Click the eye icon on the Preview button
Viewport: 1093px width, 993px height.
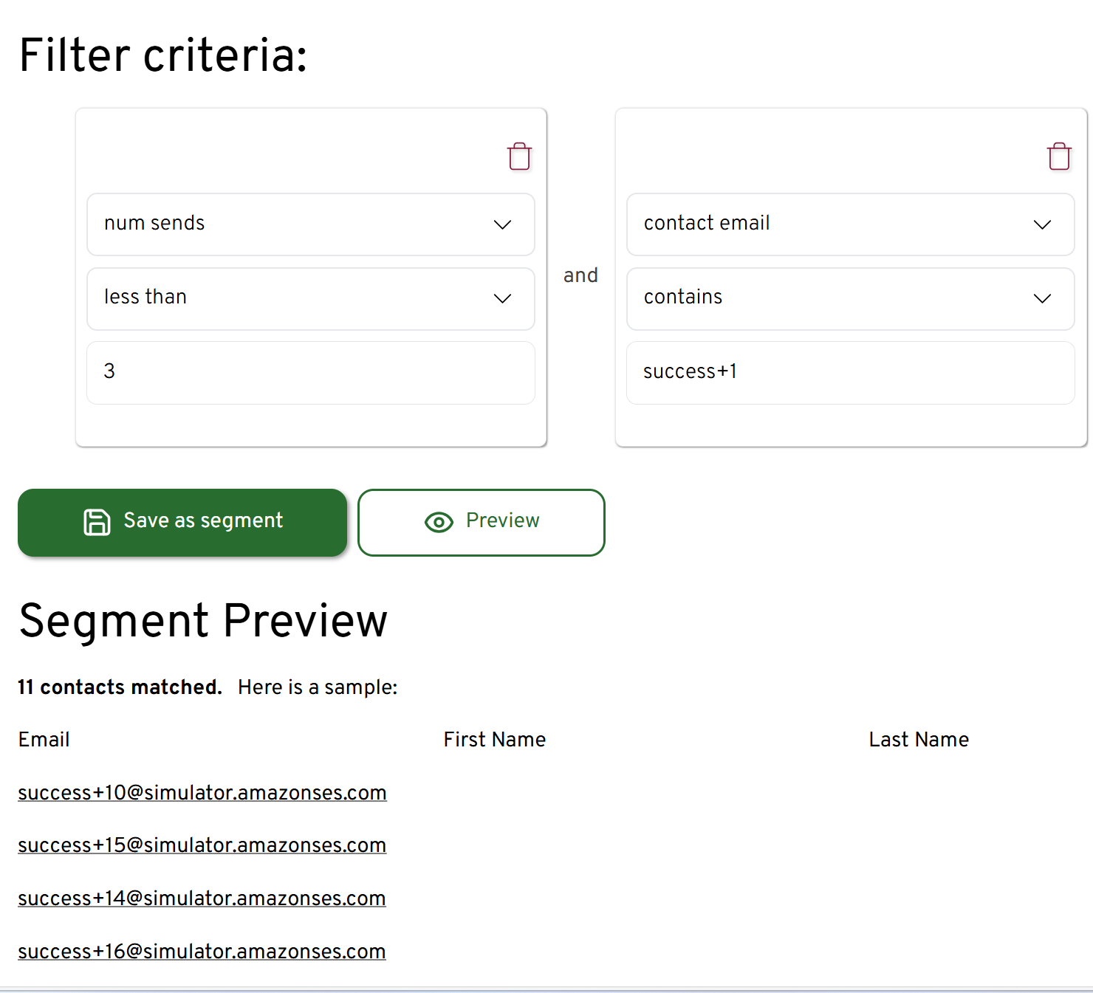[x=439, y=523]
